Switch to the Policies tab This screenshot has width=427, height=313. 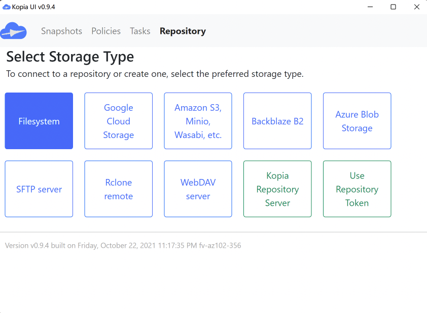coord(106,31)
